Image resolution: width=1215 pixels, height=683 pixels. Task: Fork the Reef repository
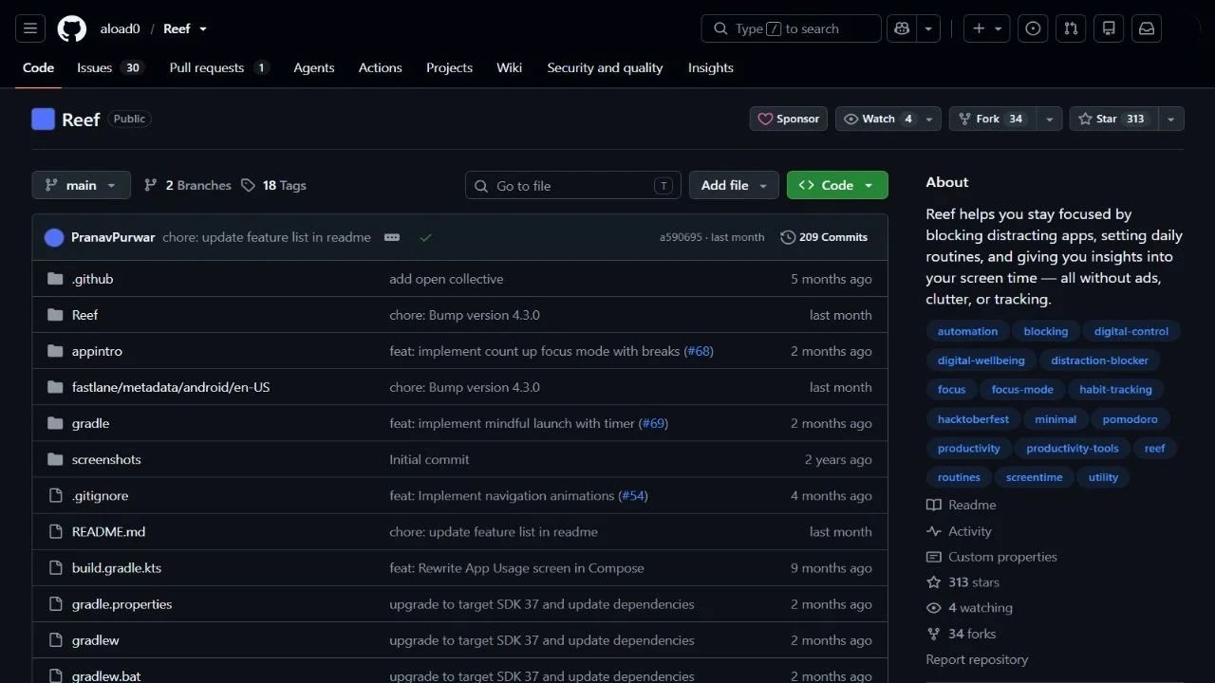point(992,119)
